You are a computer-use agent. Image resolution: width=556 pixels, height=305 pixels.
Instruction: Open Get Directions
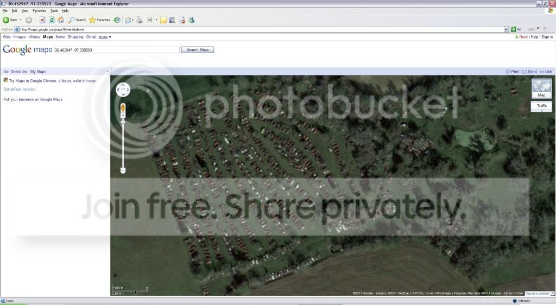(x=15, y=72)
